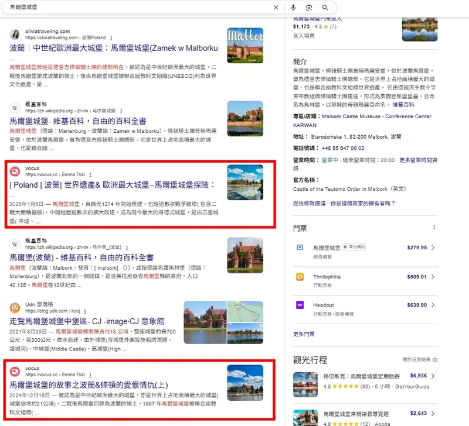Viewport: 469px width, 426px height.
Task: Click 提出修改建議 link
Action: coord(310,204)
